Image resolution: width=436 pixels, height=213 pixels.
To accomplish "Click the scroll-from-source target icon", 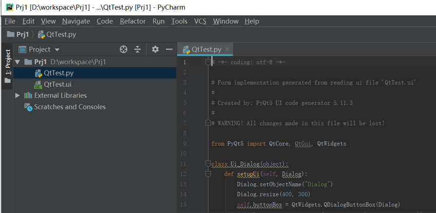I will pos(123,49).
